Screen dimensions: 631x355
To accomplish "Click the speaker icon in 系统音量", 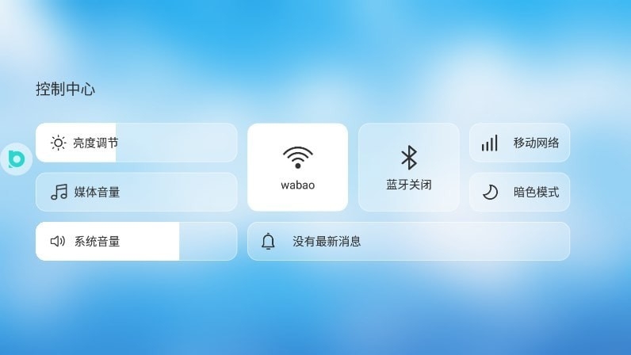I will (x=58, y=241).
